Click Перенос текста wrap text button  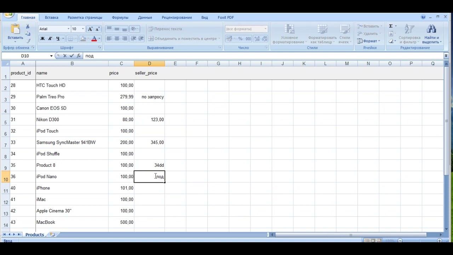[165, 29]
